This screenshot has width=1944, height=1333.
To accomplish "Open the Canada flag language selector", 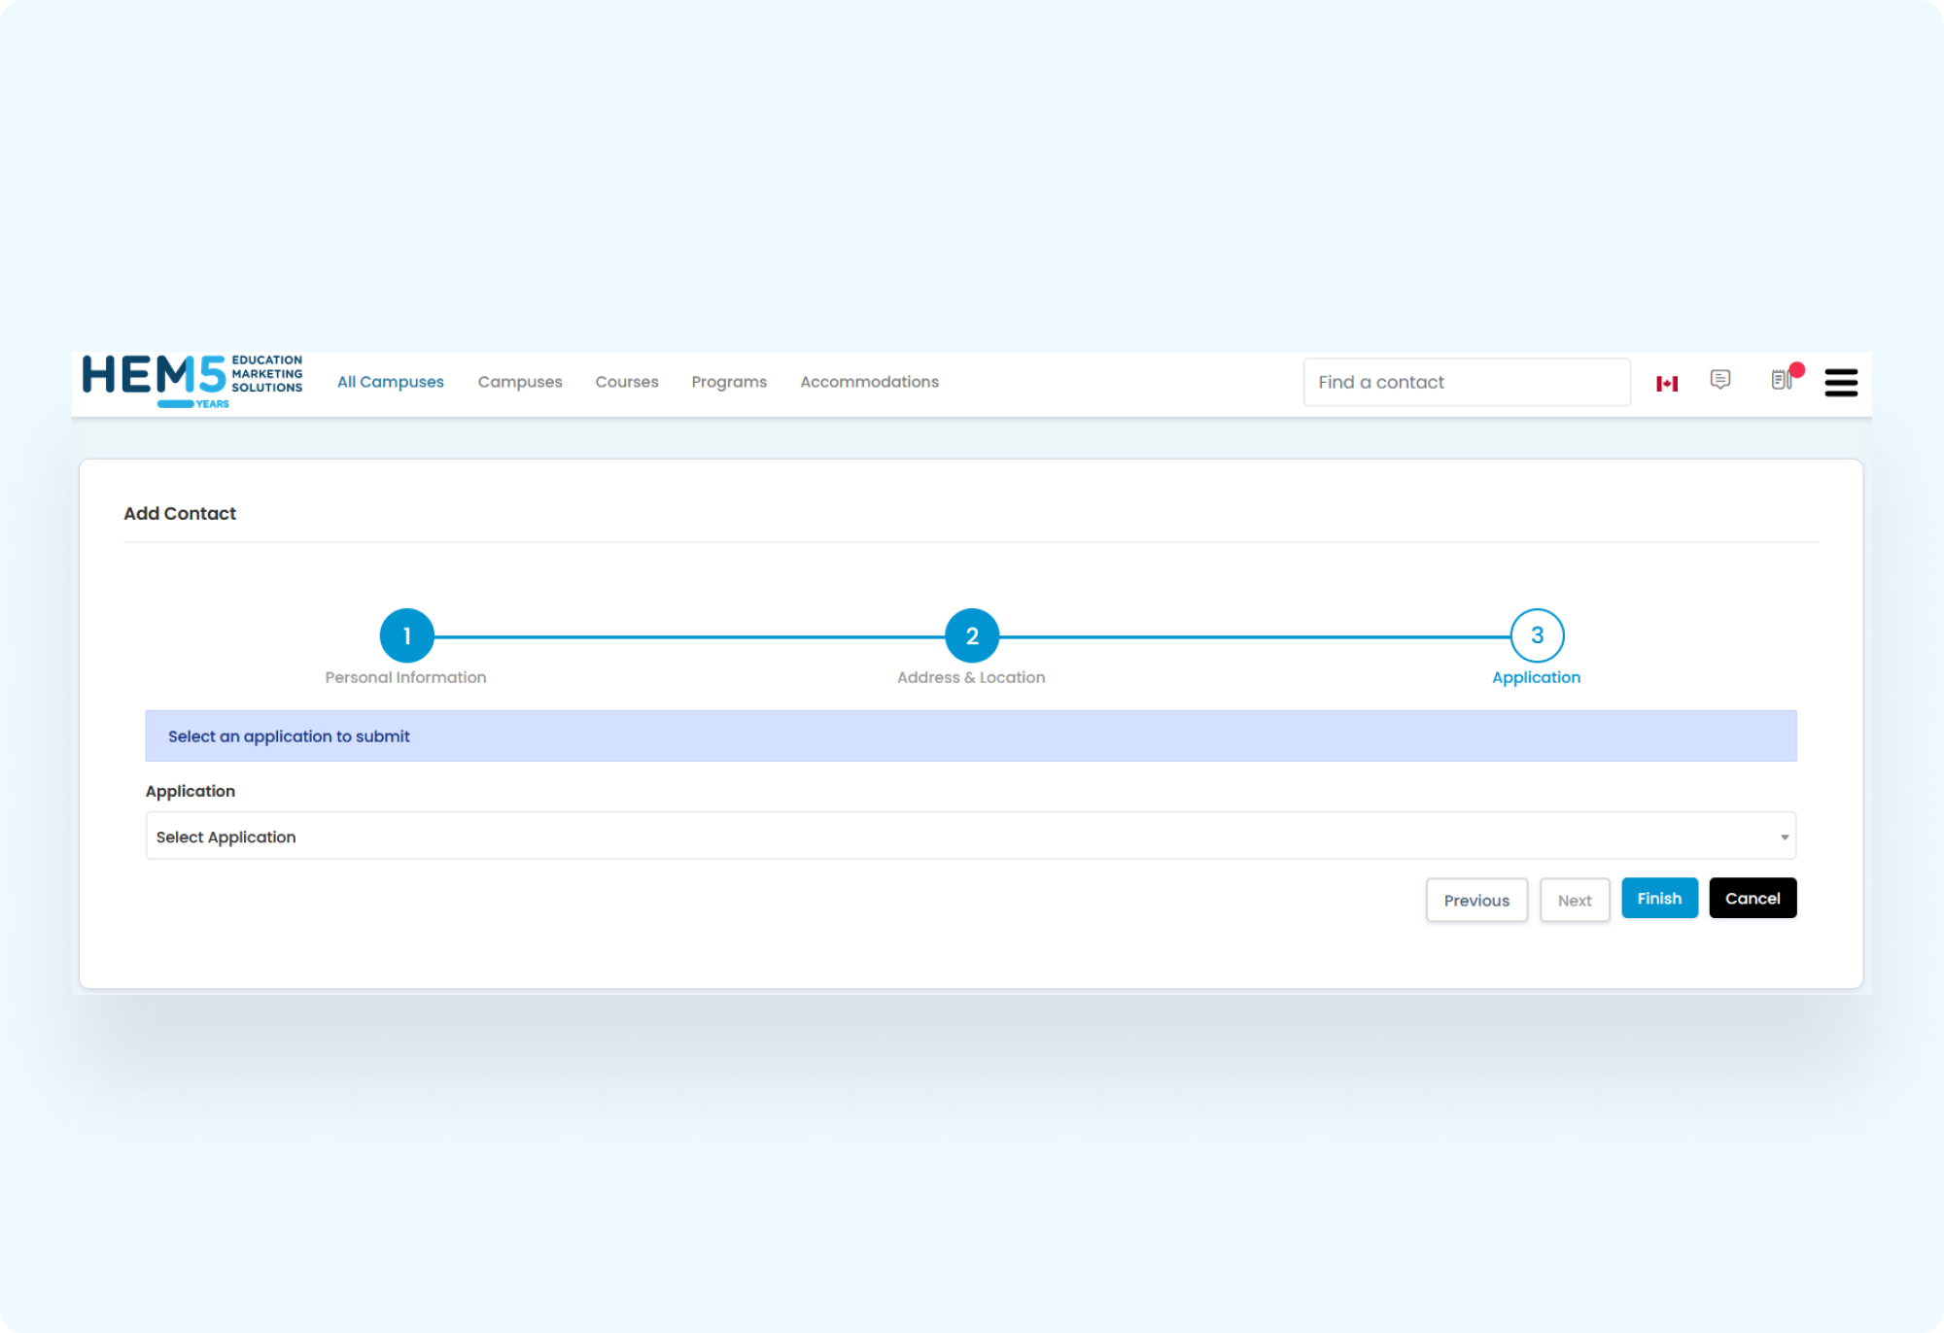I will click(1667, 384).
